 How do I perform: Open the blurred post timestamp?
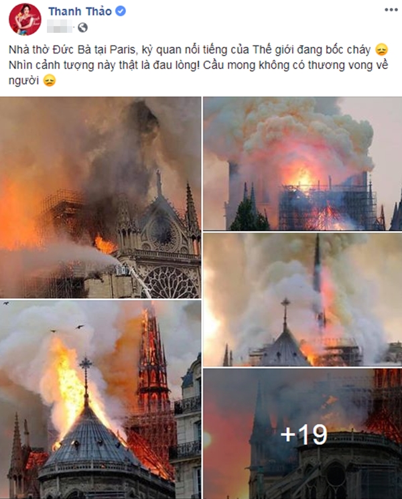[60, 26]
